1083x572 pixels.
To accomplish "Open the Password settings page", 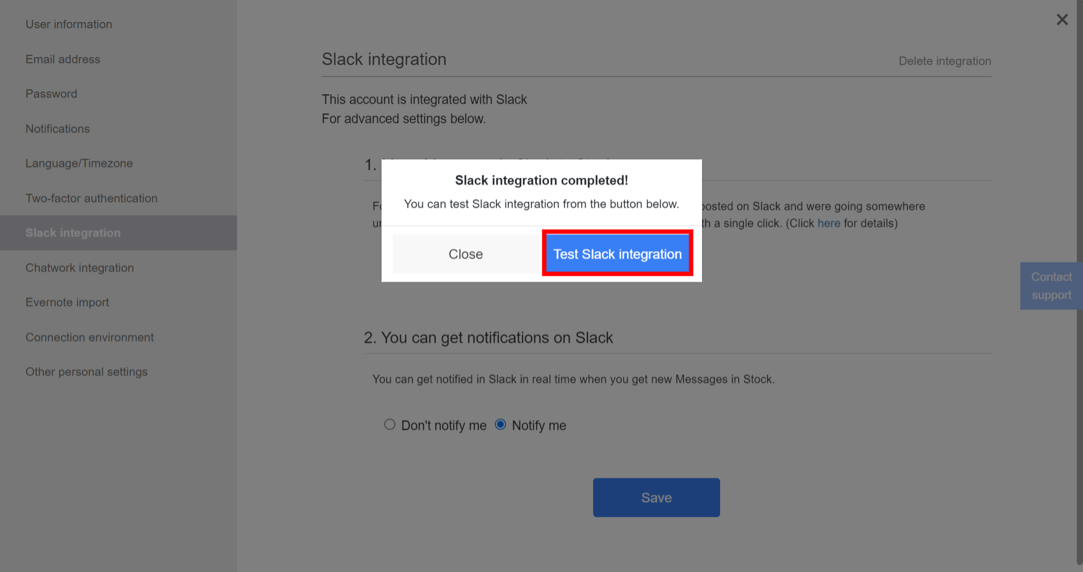I will point(51,94).
